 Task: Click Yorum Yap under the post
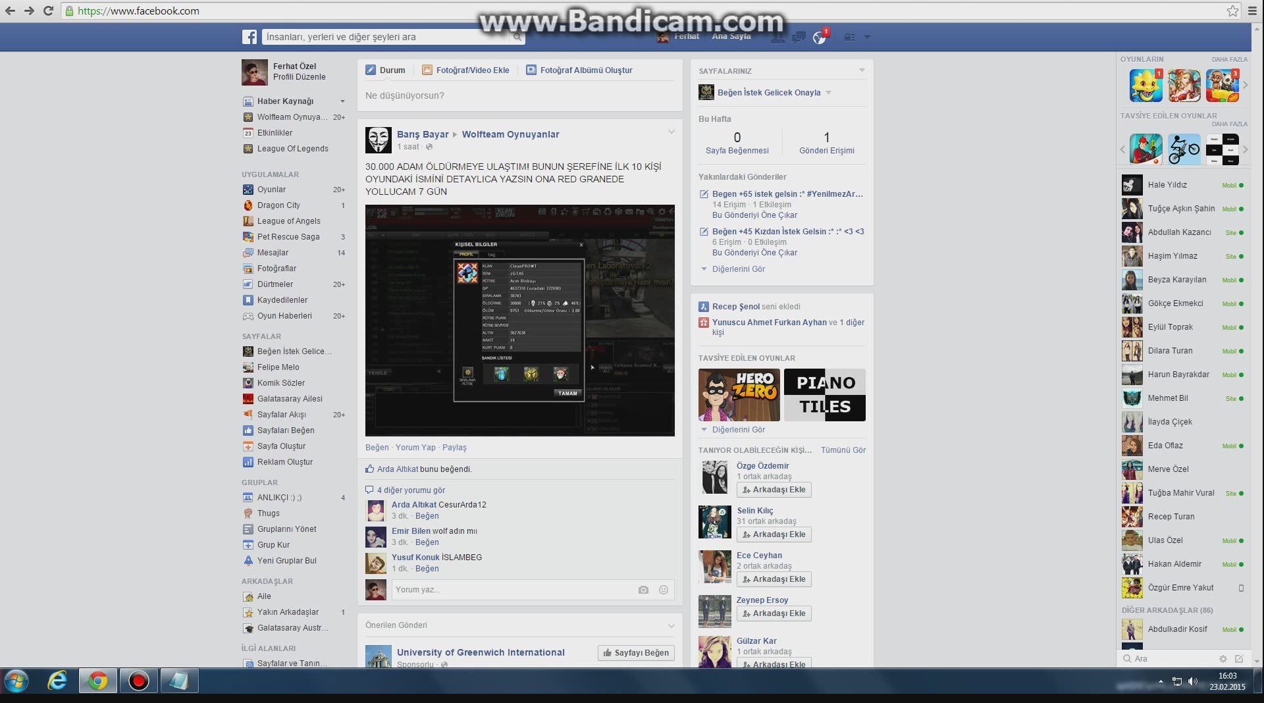pyautogui.click(x=415, y=448)
